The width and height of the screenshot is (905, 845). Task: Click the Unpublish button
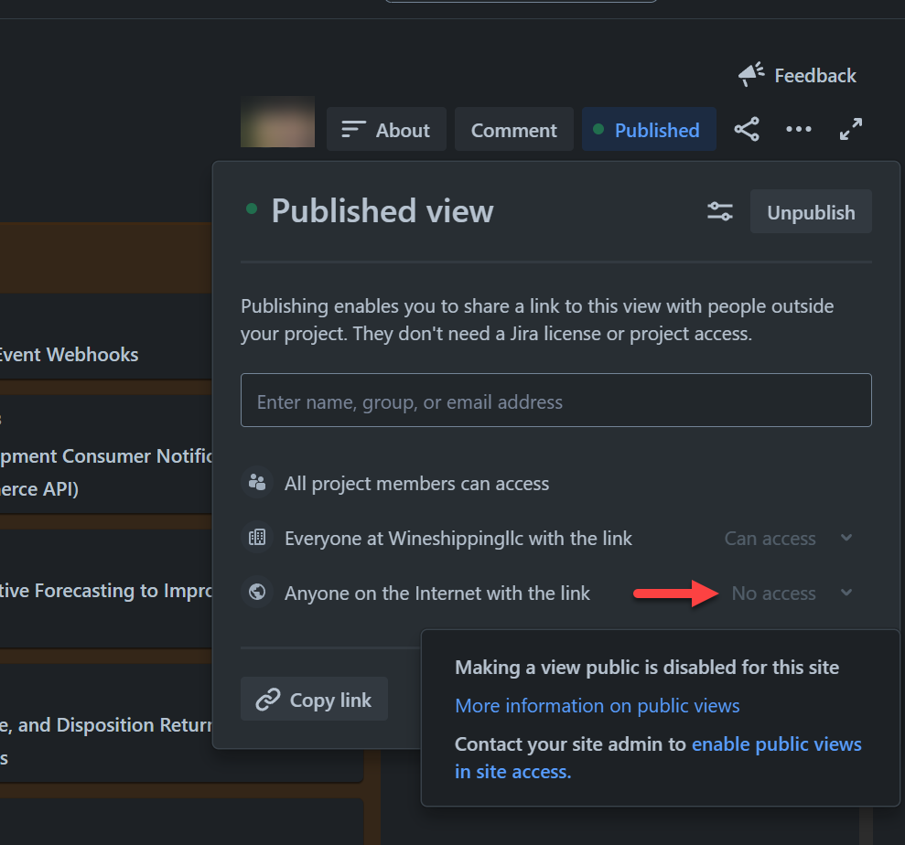[x=811, y=211]
